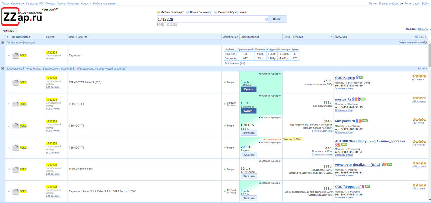Click Закрыть link of requested number section
Viewport: 431px width, 203px height.
[422, 69]
